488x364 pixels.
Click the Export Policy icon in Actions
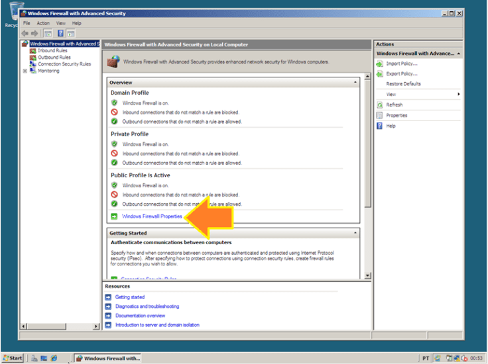tap(380, 73)
